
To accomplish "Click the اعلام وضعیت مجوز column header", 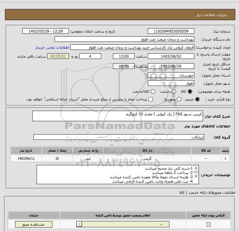I will coord(123,215).
